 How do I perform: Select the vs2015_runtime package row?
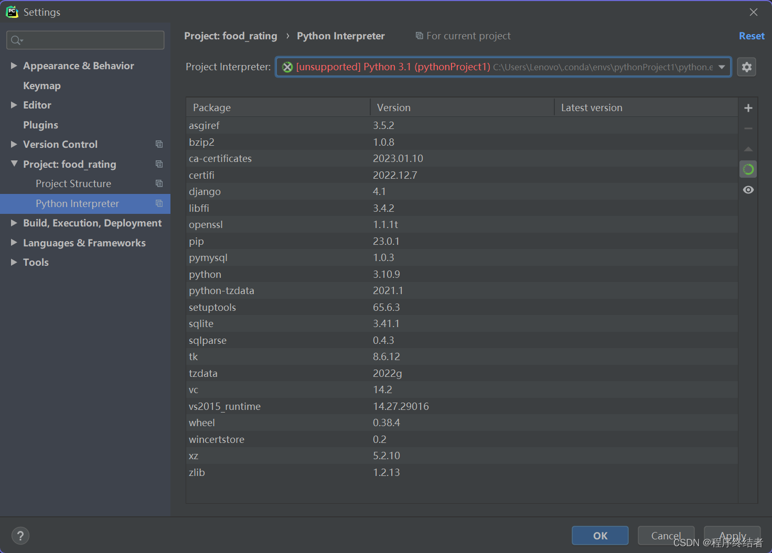pyautogui.click(x=462, y=406)
